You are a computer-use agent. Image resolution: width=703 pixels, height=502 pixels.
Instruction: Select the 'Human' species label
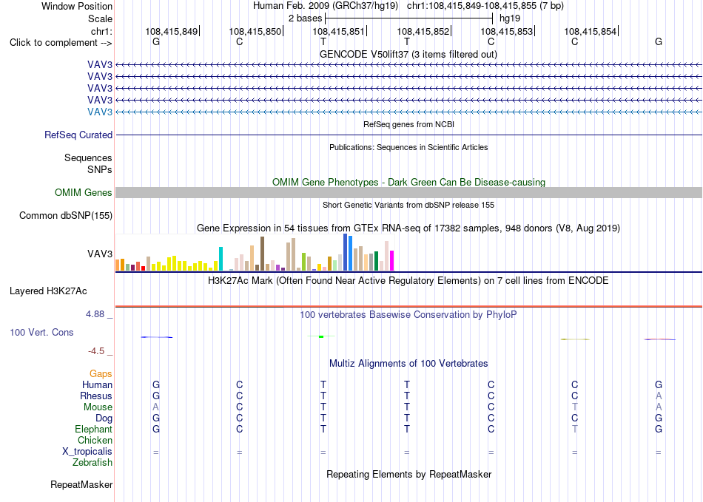pos(97,384)
